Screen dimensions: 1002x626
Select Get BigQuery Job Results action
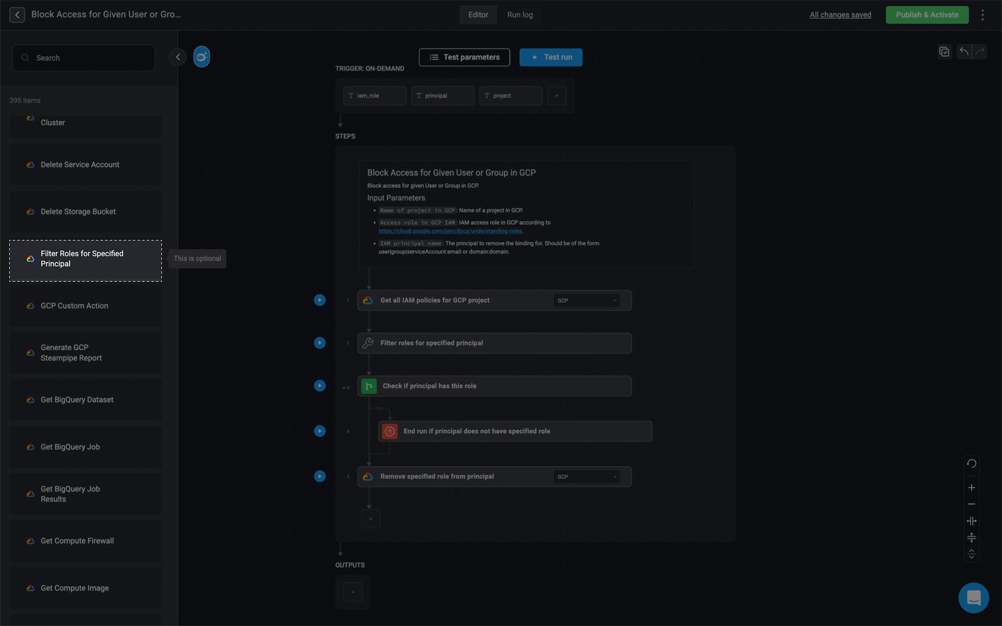click(x=85, y=494)
